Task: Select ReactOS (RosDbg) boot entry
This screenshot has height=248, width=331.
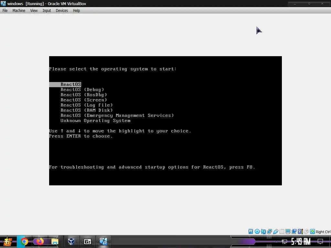Action: click(84, 95)
